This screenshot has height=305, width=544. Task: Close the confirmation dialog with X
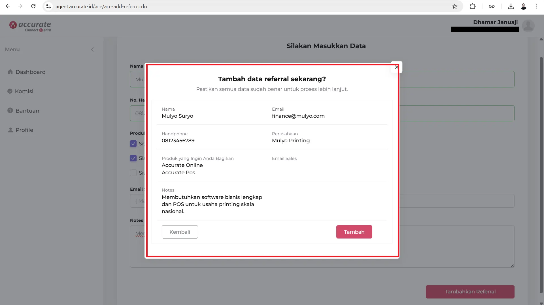coord(396,67)
